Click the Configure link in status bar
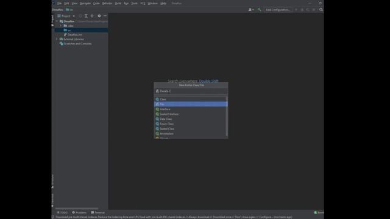Viewport: 390px width, 219px height. 265,217
